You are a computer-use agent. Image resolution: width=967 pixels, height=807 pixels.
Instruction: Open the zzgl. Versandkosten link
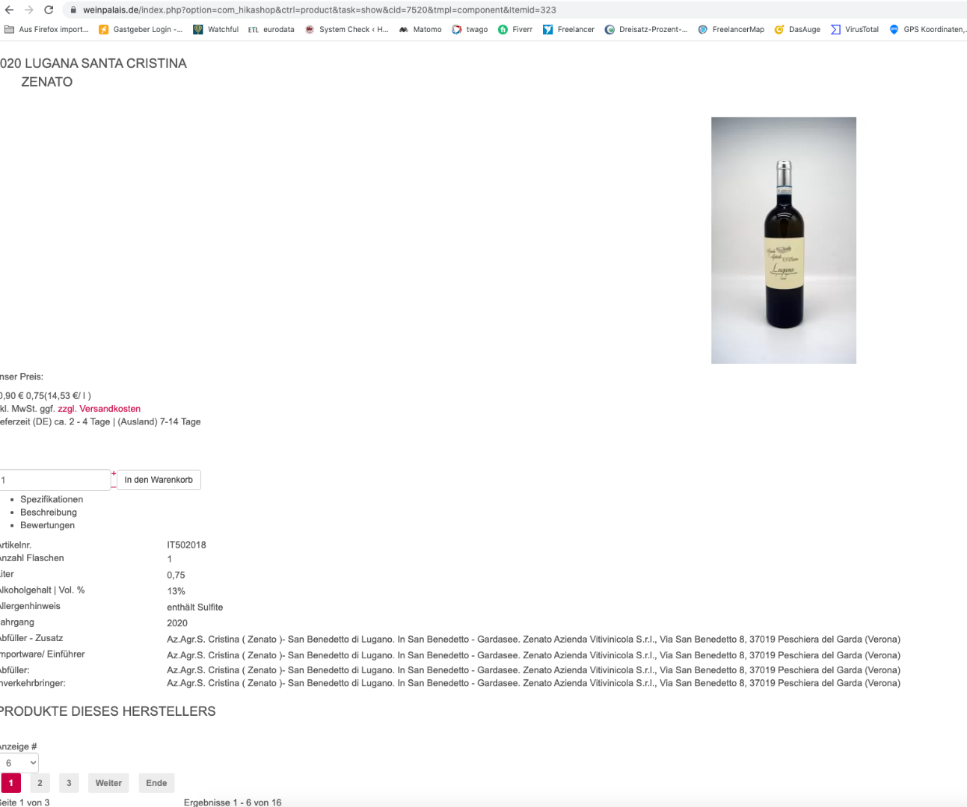[x=99, y=409]
